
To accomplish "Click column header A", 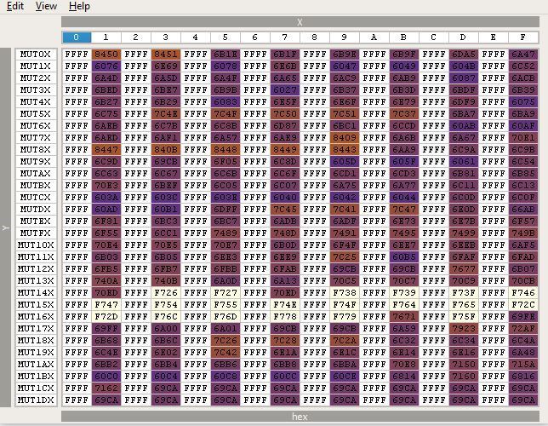I will pos(374,37).
